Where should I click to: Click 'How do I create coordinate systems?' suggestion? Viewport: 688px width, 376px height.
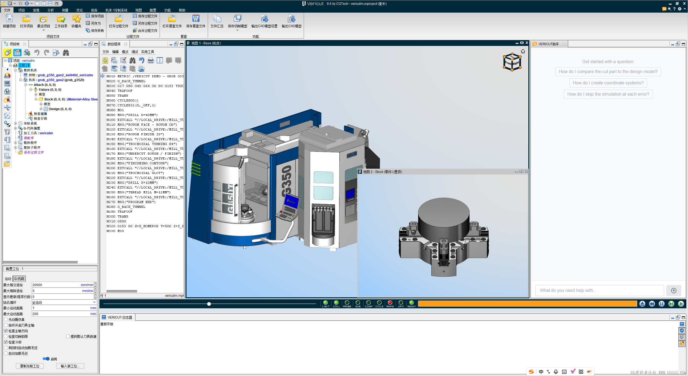click(608, 83)
